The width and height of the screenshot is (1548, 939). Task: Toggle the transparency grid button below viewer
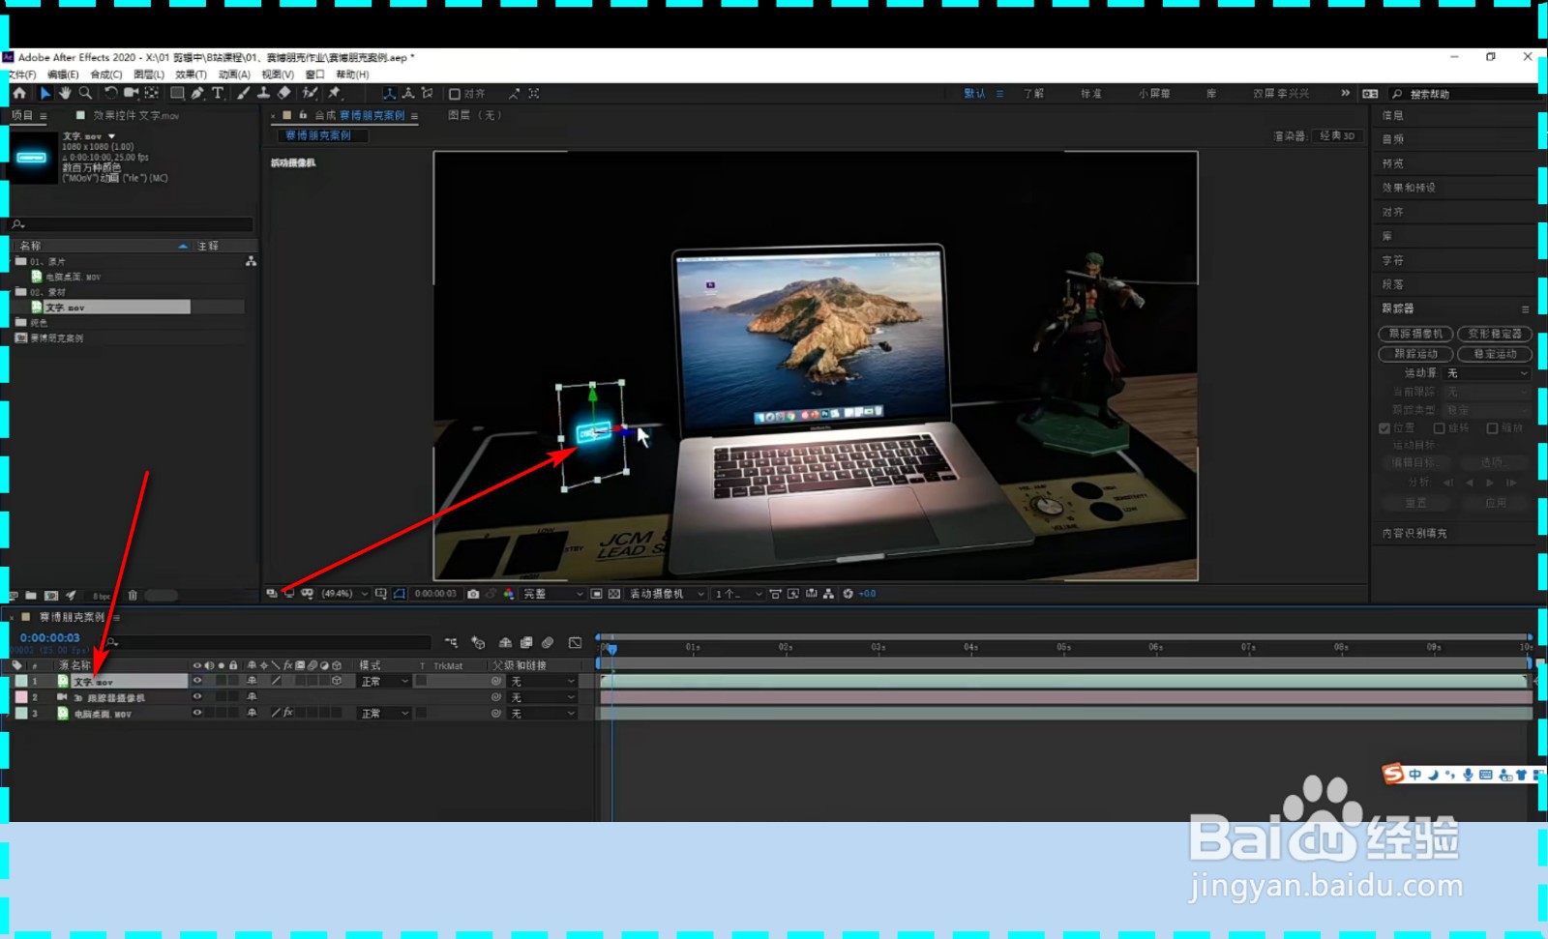[x=614, y=594]
